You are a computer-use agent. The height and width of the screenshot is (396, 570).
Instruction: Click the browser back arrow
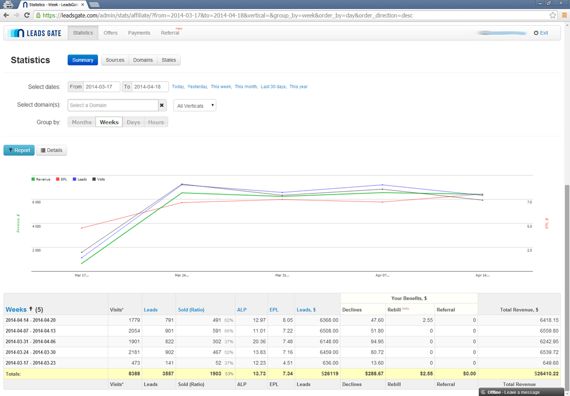point(6,15)
